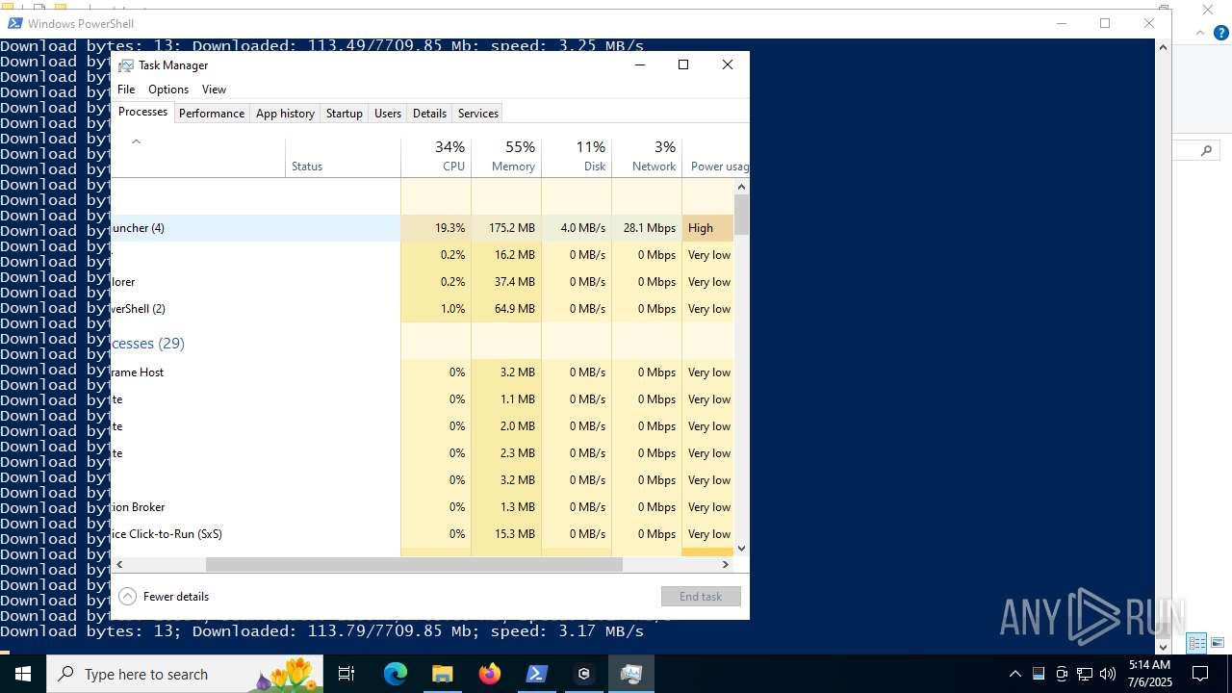This screenshot has height=693, width=1232.
Task: Switch to the Users tab
Action: pos(388,113)
